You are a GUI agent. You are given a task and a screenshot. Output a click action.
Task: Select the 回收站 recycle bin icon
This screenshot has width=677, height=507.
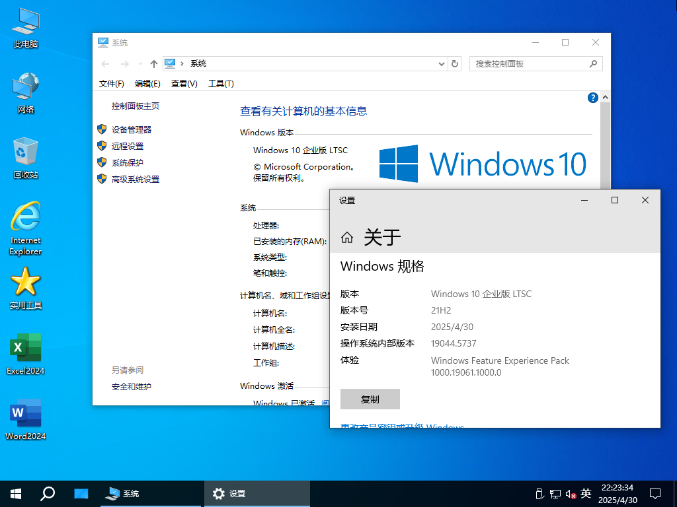26,158
